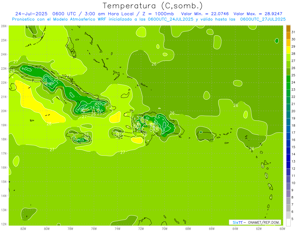Click the "28" contour label on the map
Image resolution: width=300 pixels, height=232 pixels.
point(49,124)
